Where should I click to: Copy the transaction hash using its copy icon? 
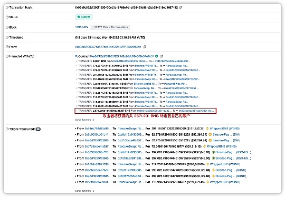(180, 8)
